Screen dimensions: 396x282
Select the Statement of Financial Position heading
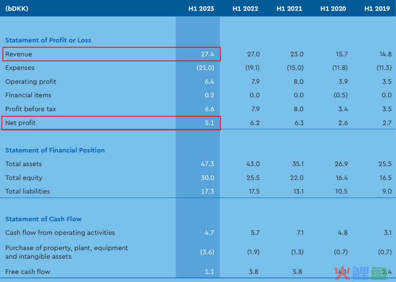[55, 150]
